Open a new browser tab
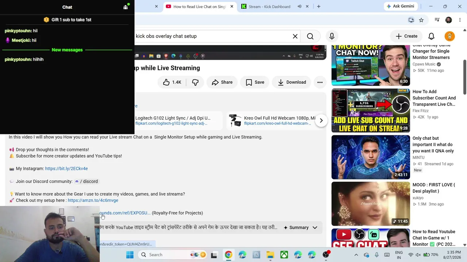The image size is (467, 262). 319,7
